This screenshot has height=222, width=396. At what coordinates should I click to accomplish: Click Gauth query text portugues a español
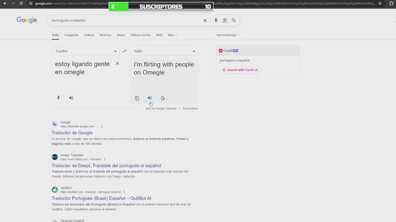[x=235, y=60]
